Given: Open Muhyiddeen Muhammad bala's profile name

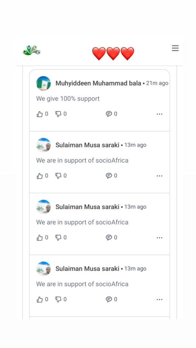Looking at the screenshot, I should (98, 83).
